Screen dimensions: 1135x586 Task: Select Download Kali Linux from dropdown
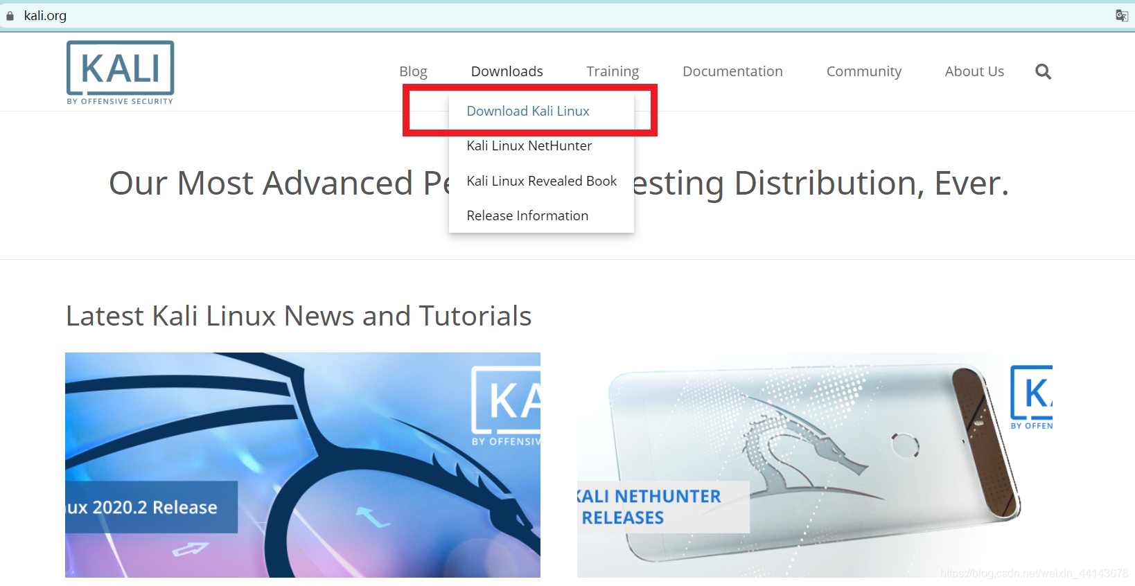point(528,111)
